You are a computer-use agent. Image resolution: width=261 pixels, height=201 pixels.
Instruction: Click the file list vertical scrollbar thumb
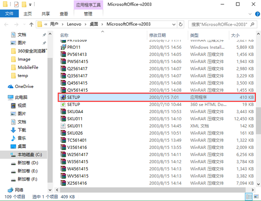258,121
